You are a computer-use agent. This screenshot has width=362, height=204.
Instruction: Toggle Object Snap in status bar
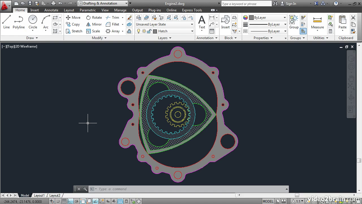point(83,201)
